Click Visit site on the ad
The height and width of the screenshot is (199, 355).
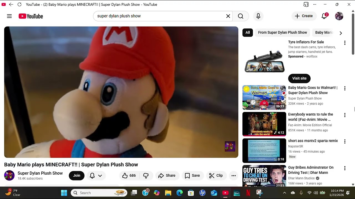pos(299,78)
